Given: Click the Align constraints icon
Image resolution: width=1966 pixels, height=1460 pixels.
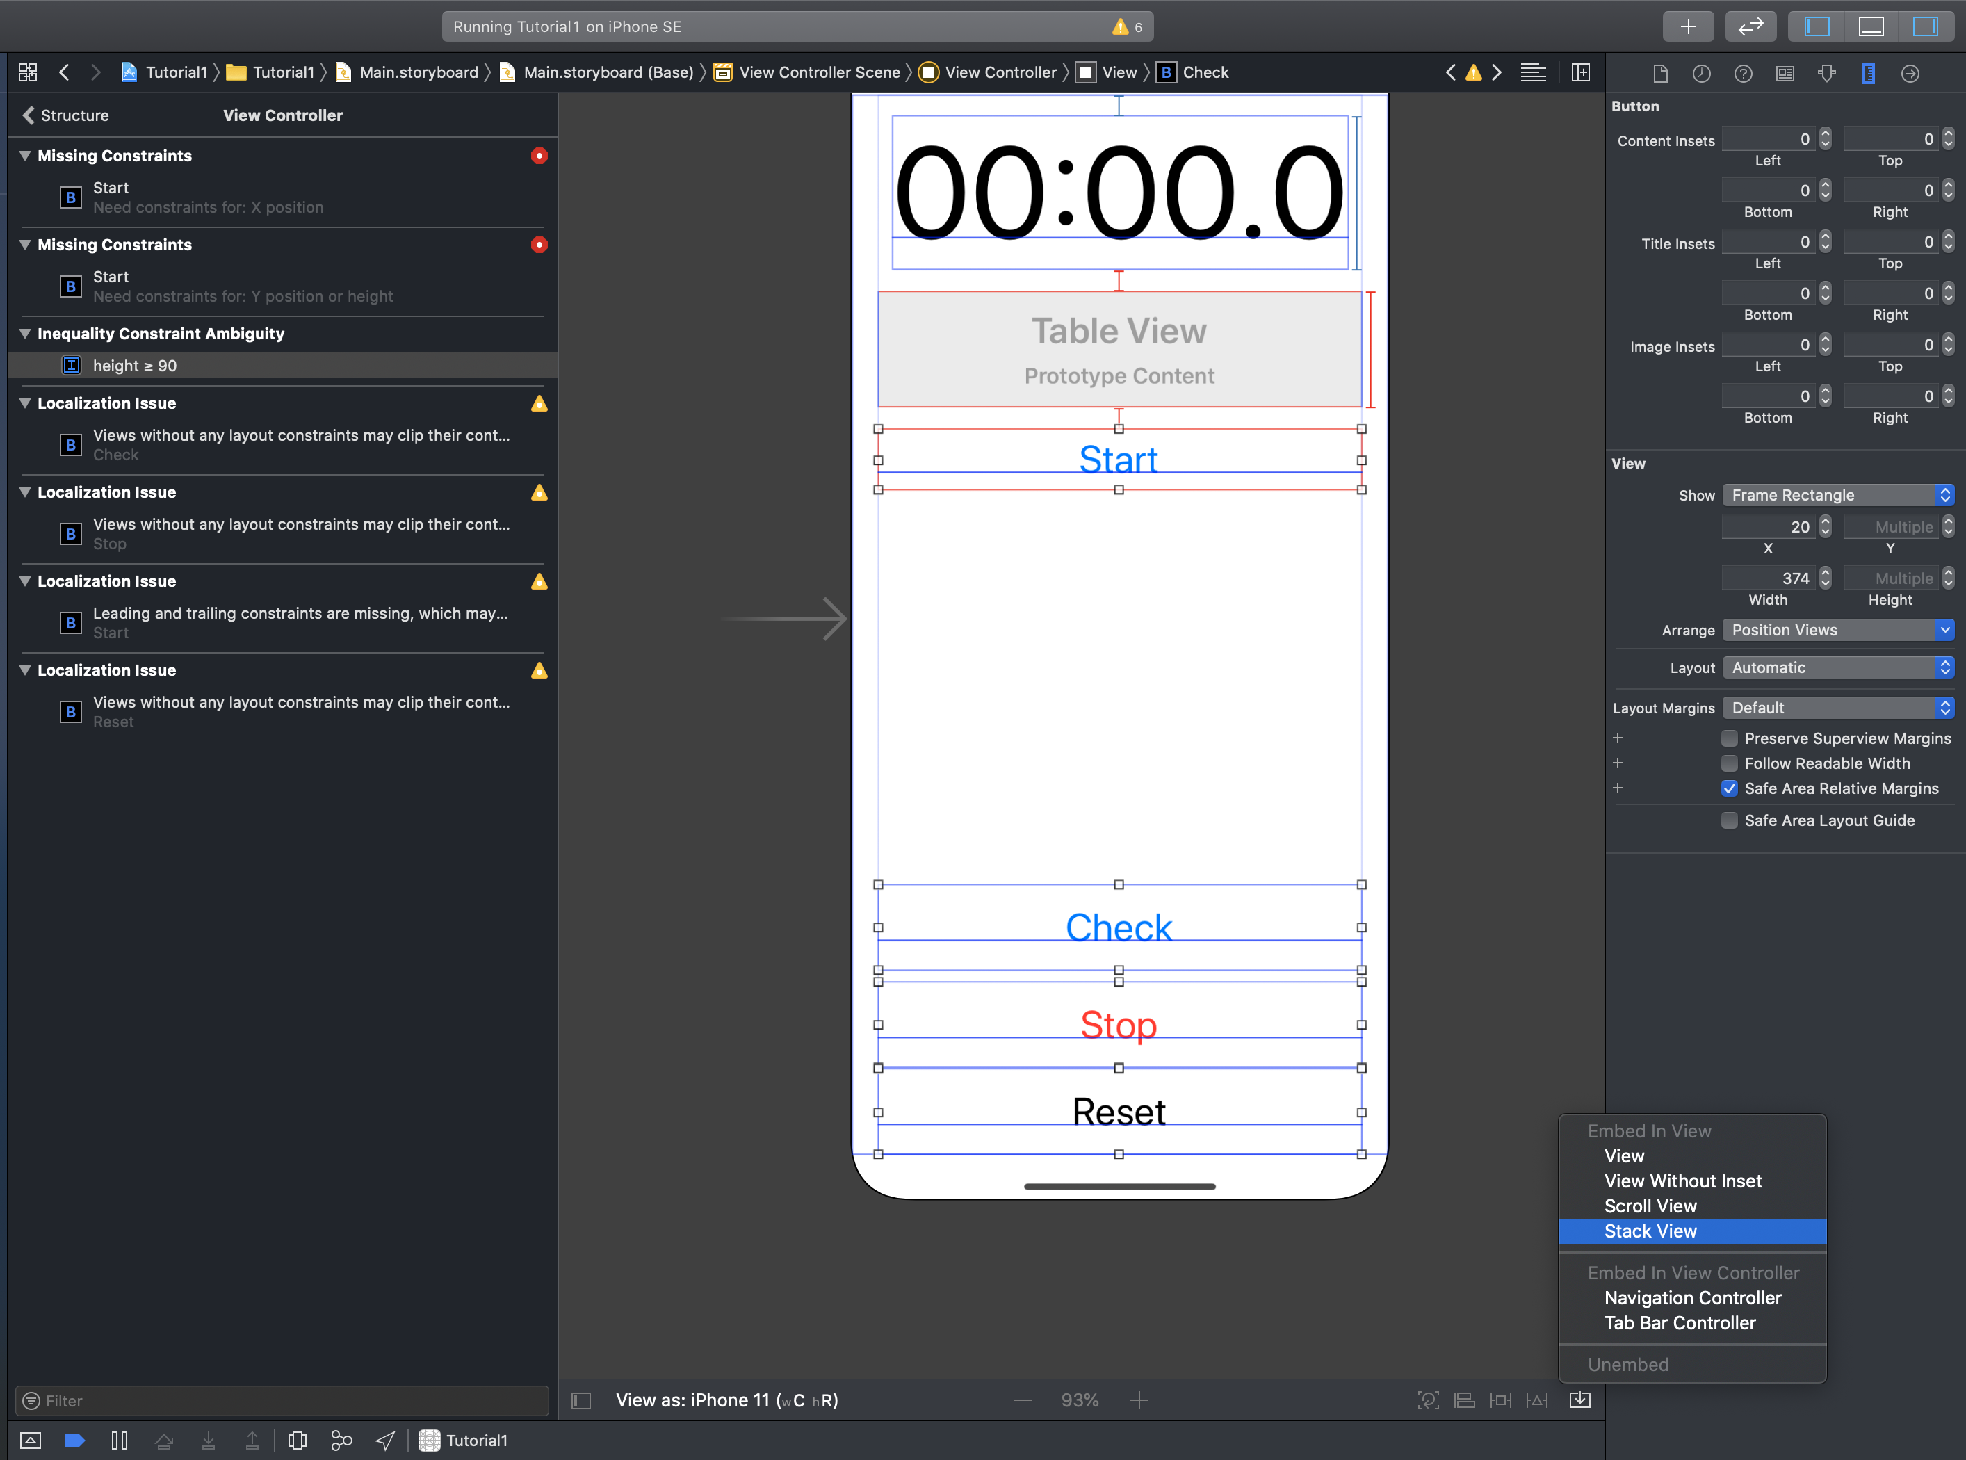Looking at the screenshot, I should point(1464,1400).
